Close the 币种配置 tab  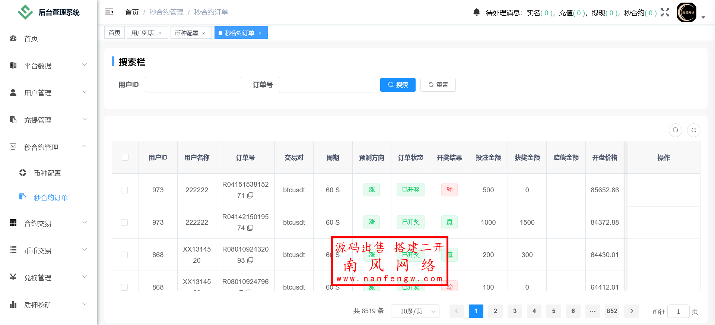204,34
